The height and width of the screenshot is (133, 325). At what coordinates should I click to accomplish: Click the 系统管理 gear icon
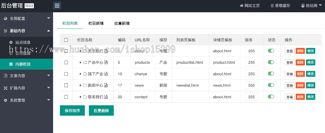coord(5,100)
